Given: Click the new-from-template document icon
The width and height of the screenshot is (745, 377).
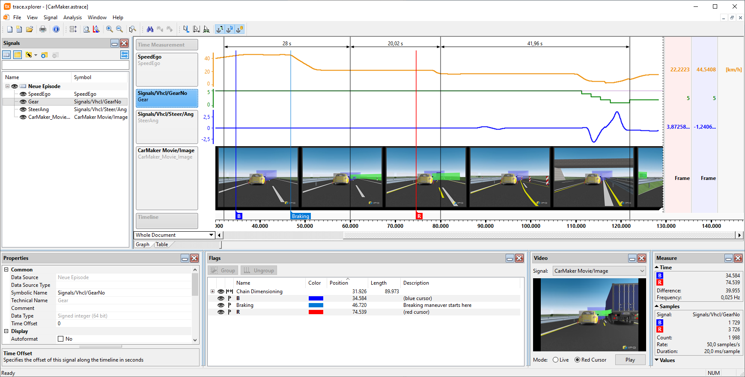Looking at the screenshot, I should pos(19,29).
